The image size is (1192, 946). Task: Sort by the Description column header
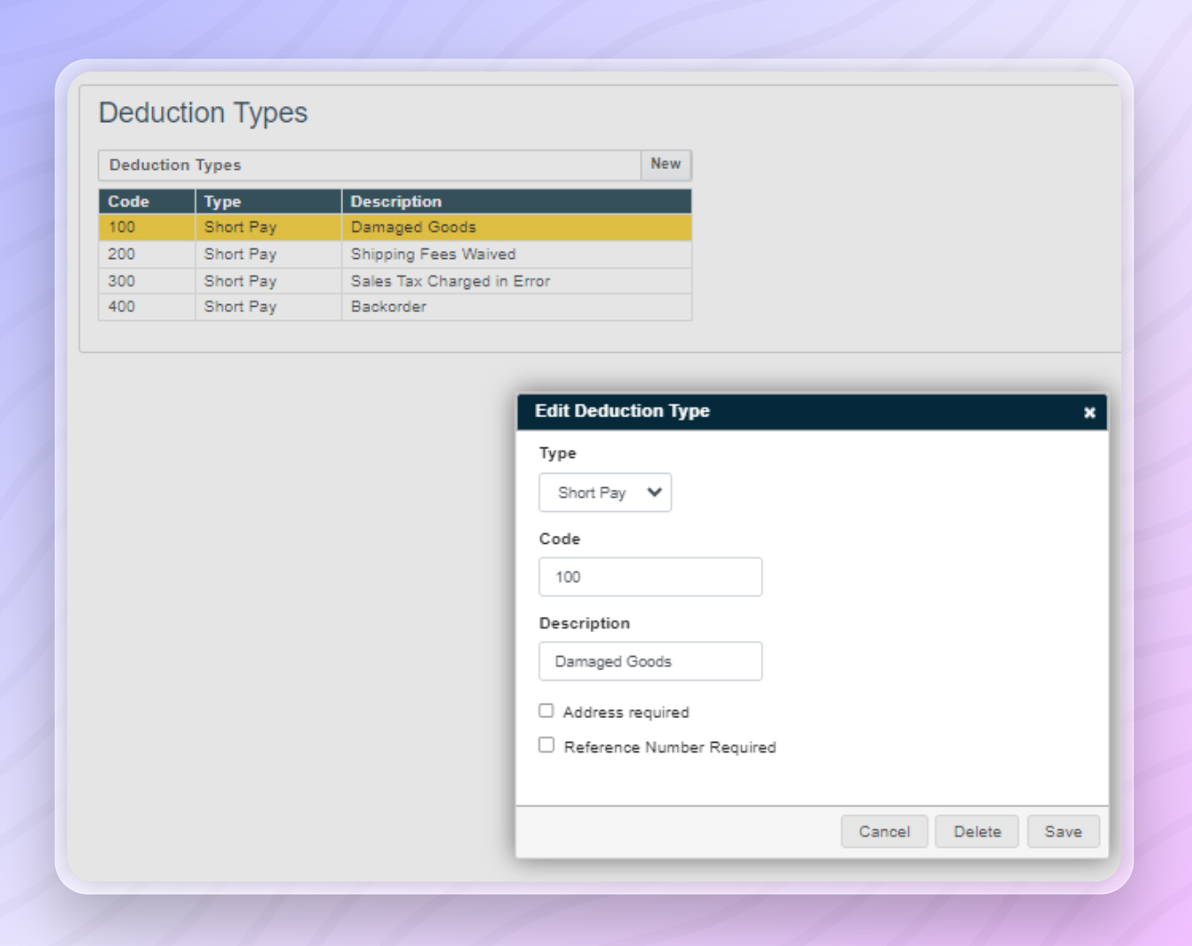click(x=396, y=202)
